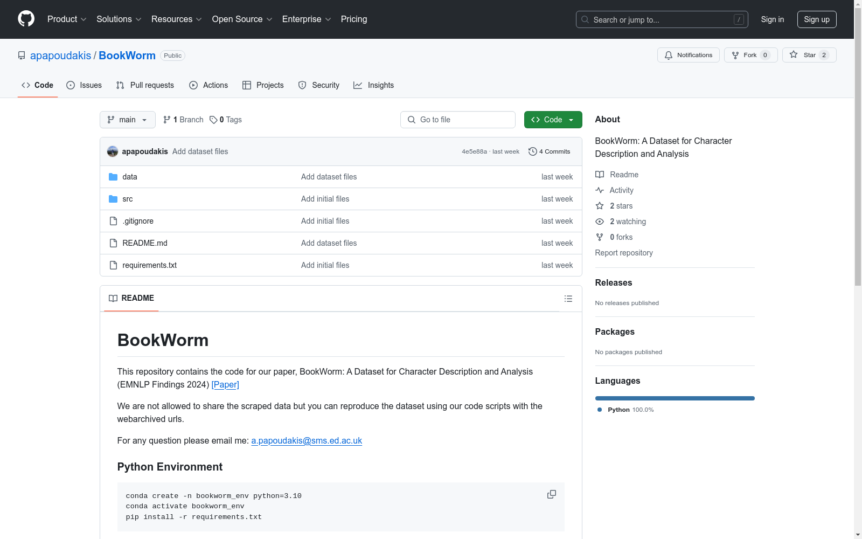Click the shield icon on the Security tab

[302, 85]
